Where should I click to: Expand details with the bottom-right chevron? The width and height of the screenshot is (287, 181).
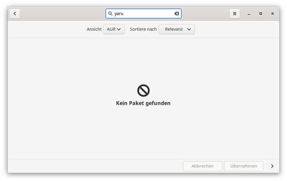(272, 166)
